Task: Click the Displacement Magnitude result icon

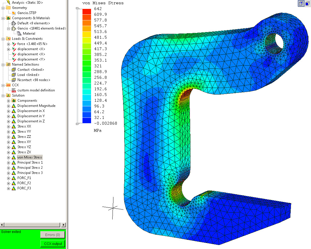Action: pyautogui.click(x=14, y=106)
